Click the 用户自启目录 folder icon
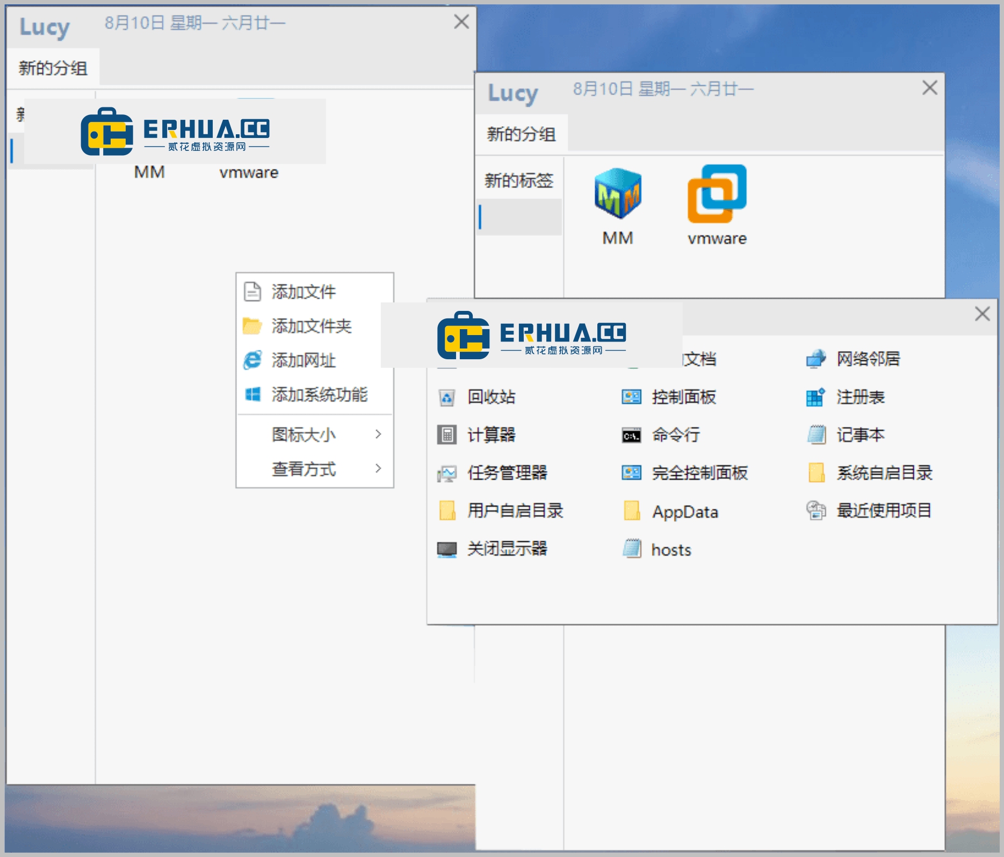 (446, 511)
